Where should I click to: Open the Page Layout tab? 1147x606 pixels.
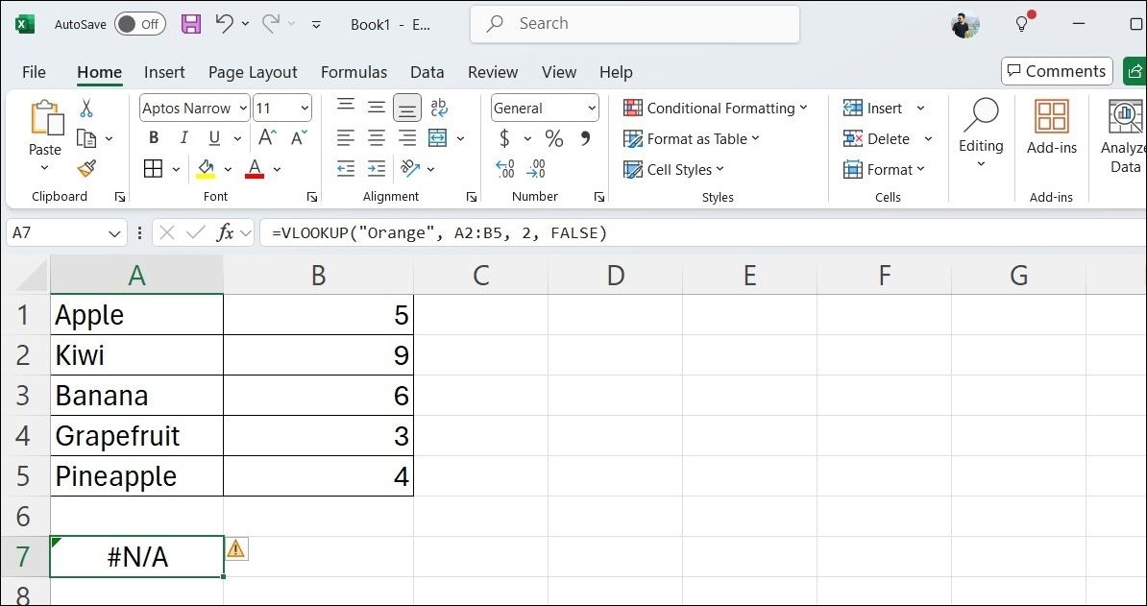coord(253,72)
